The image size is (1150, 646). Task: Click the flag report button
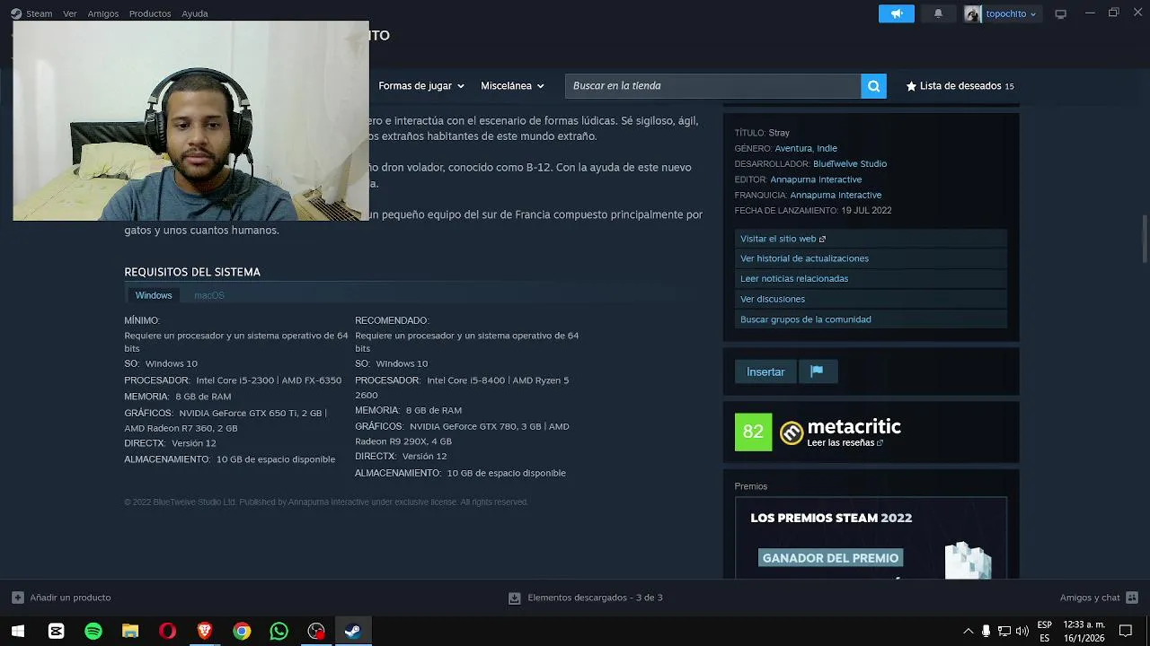pyautogui.click(x=817, y=371)
